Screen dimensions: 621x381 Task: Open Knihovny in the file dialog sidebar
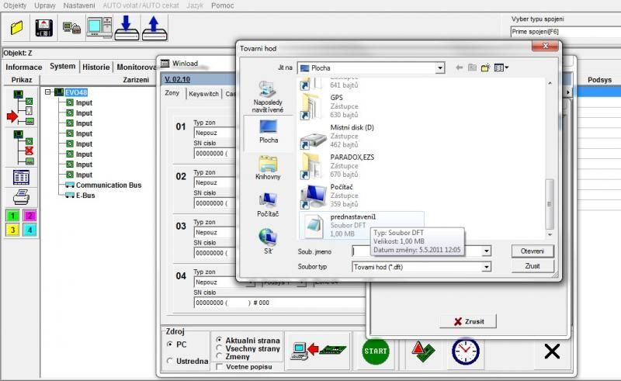[x=268, y=168]
